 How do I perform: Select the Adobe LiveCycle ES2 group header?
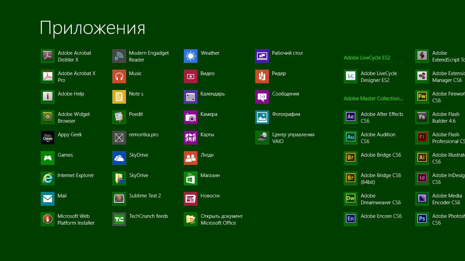tap(367, 58)
